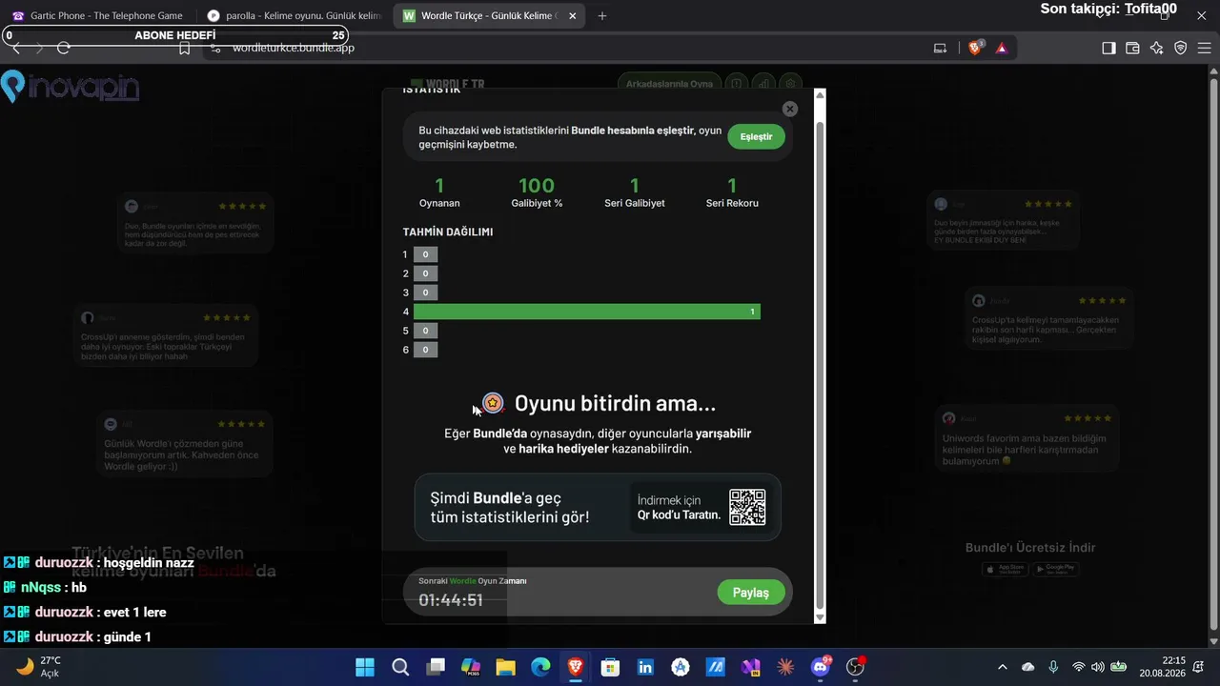This screenshot has height=686, width=1220.
Task: Click the green Eşleştir button
Action: click(x=756, y=137)
